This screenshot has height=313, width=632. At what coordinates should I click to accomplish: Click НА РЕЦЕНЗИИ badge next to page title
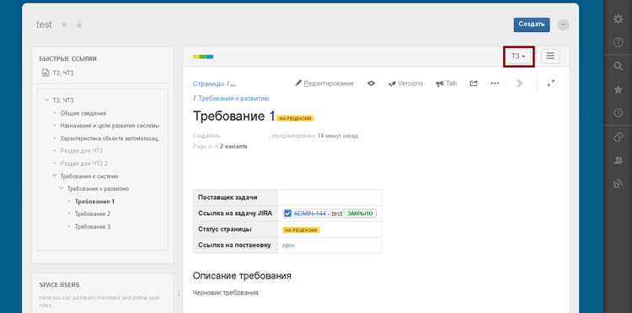pos(295,118)
